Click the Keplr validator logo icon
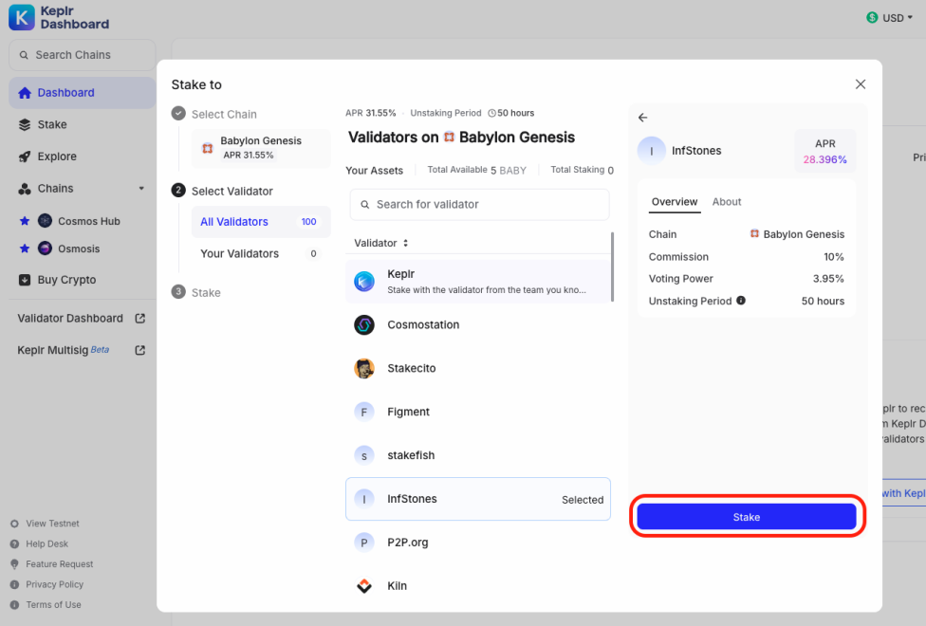The height and width of the screenshot is (626, 926). [364, 282]
